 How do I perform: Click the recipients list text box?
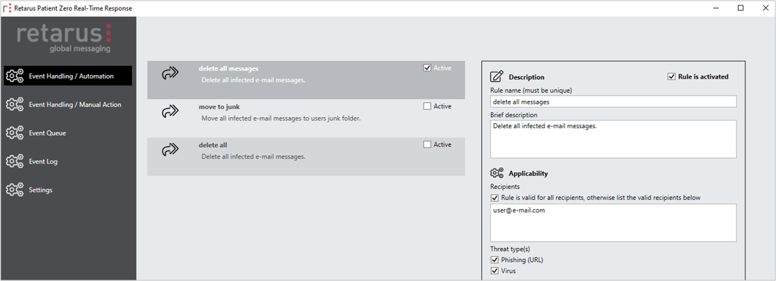pos(613,223)
